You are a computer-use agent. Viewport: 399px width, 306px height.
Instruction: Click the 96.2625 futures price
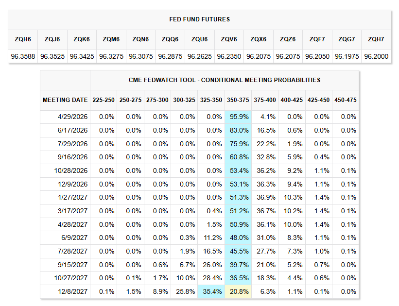tap(199, 56)
